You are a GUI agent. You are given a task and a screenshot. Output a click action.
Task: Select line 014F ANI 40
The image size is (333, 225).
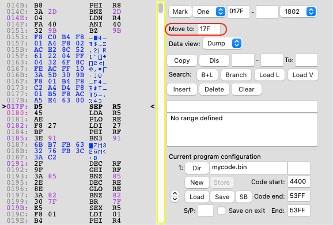[64, 24]
